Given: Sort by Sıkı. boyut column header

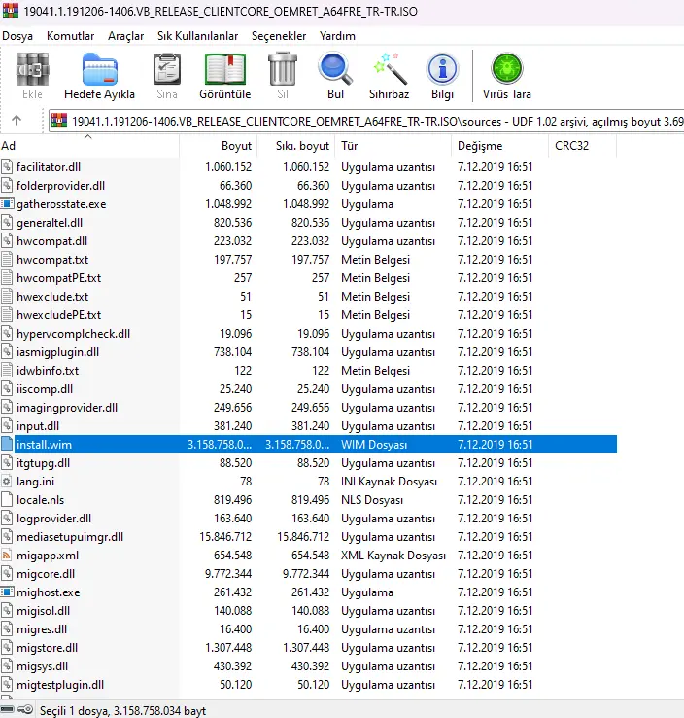Looking at the screenshot, I should click(295, 146).
